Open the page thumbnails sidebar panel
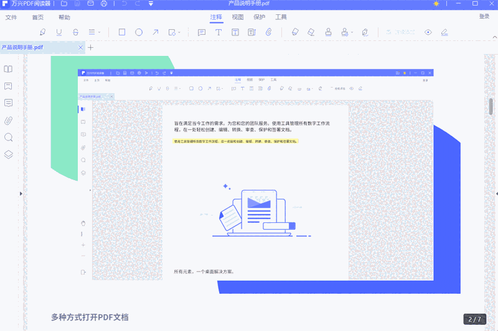The height and width of the screenshot is (331, 498). click(x=8, y=69)
